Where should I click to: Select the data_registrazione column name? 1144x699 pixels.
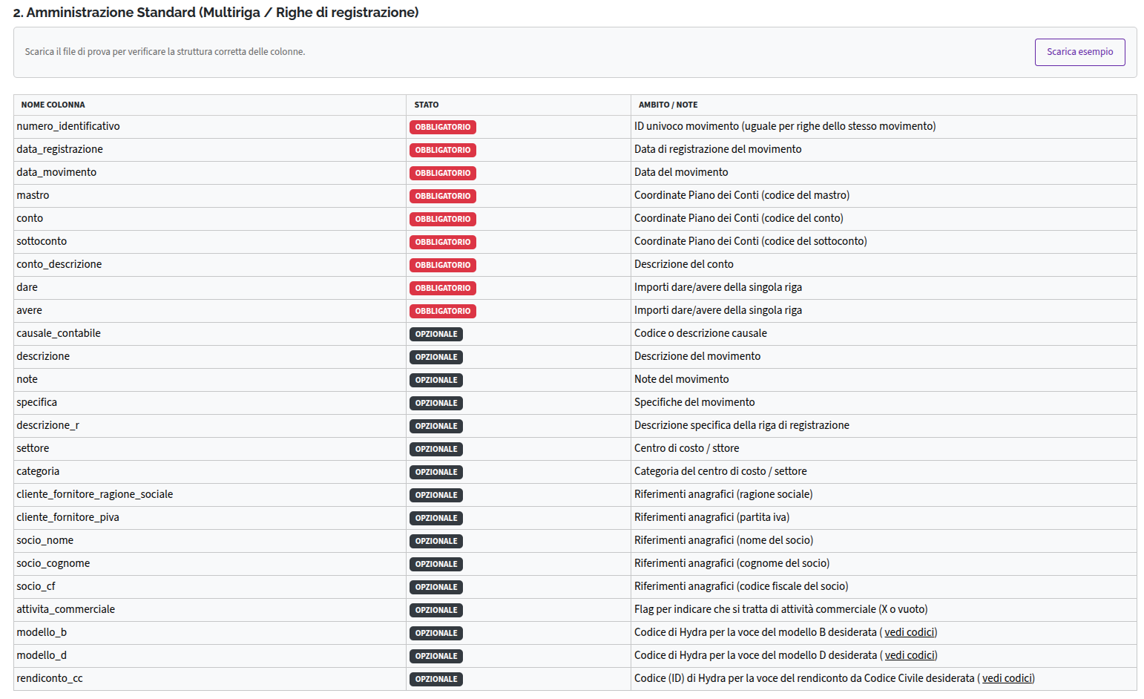[x=60, y=149]
